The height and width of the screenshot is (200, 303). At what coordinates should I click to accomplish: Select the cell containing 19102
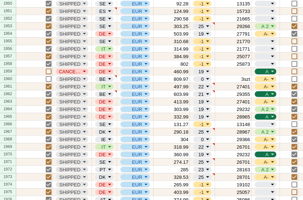(233, 185)
